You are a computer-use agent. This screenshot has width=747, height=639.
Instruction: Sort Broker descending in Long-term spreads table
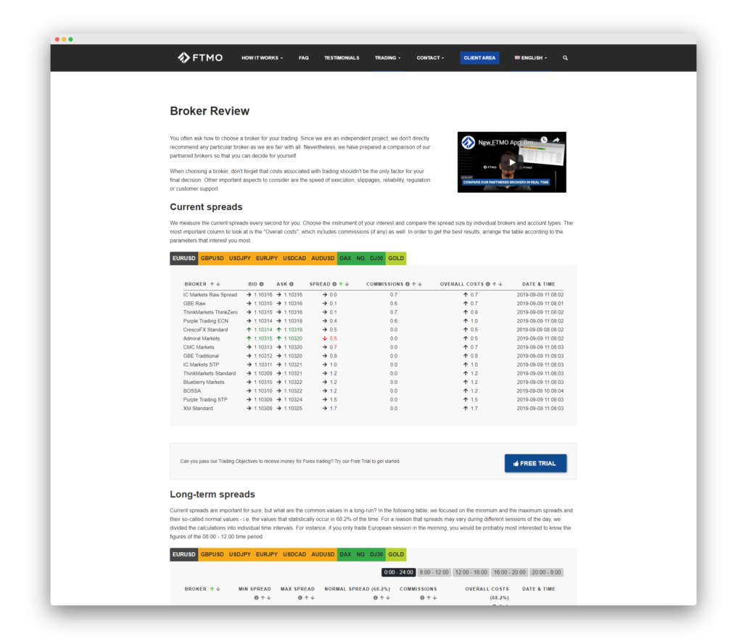[x=218, y=589]
